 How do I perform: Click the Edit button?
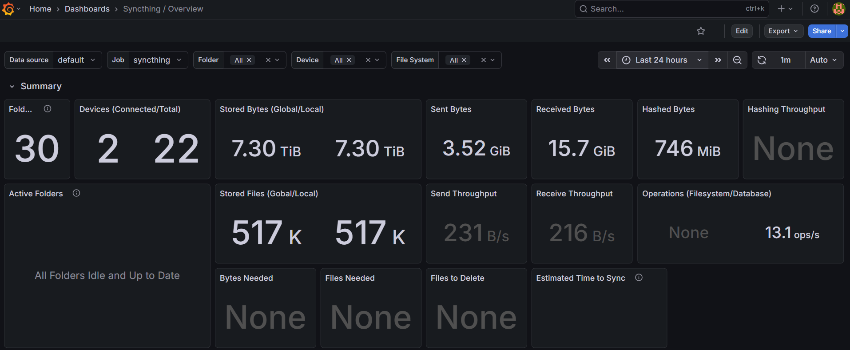(742, 31)
